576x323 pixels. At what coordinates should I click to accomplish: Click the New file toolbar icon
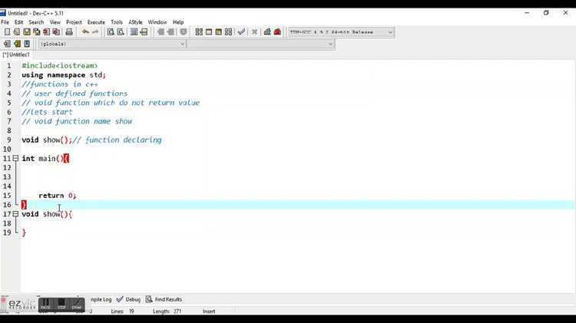pyautogui.click(x=7, y=32)
